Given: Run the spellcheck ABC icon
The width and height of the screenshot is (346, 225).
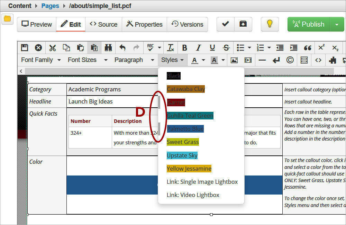Looking at the screenshot, I should (151, 48).
